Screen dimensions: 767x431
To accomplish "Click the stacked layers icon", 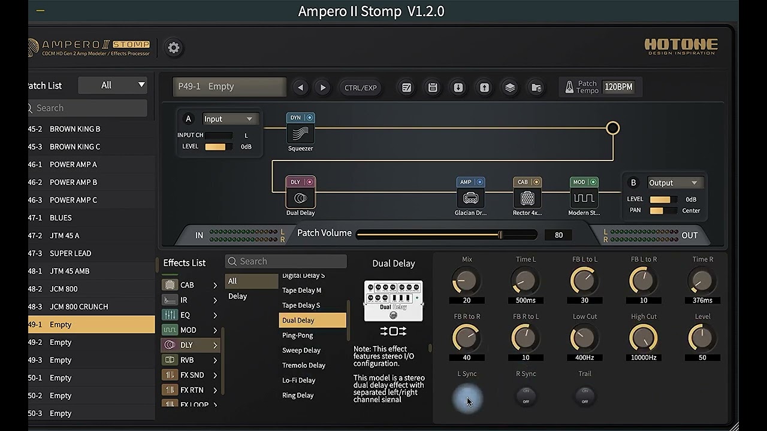I will click(x=510, y=87).
